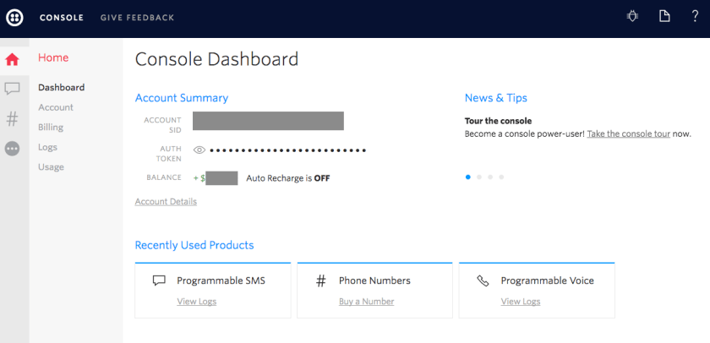The image size is (710, 343).
Task: Select the second News & Tips dot
Action: [x=479, y=177]
